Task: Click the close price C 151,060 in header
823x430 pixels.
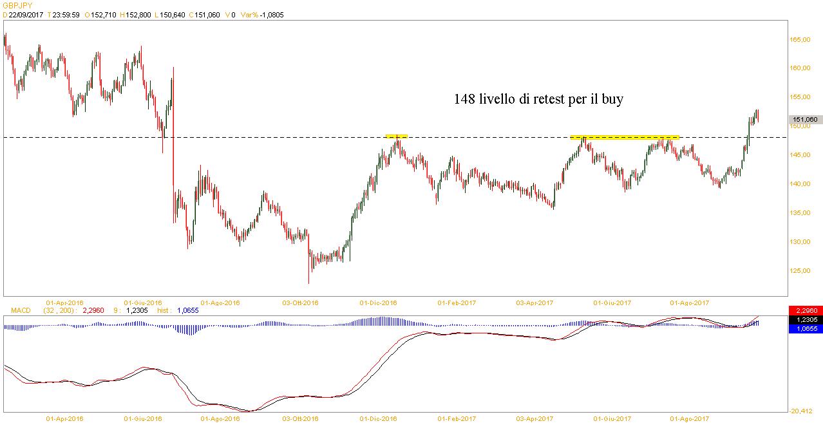Action: click(x=200, y=14)
